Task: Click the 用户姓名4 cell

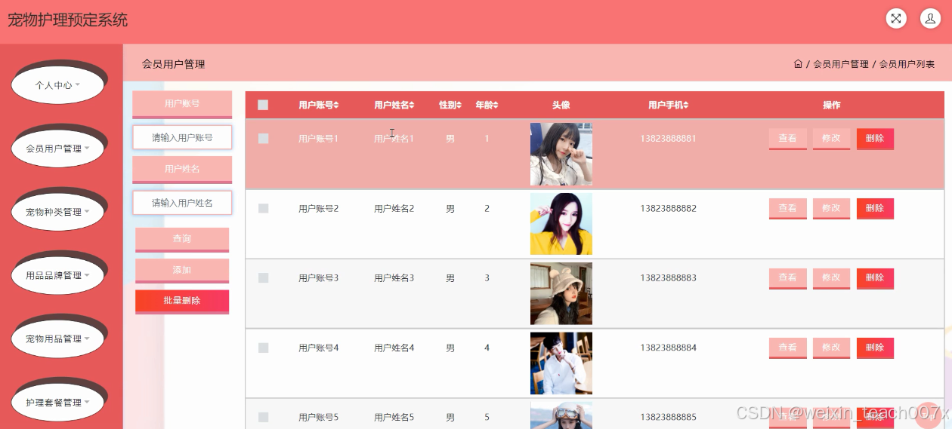Action: pos(394,348)
